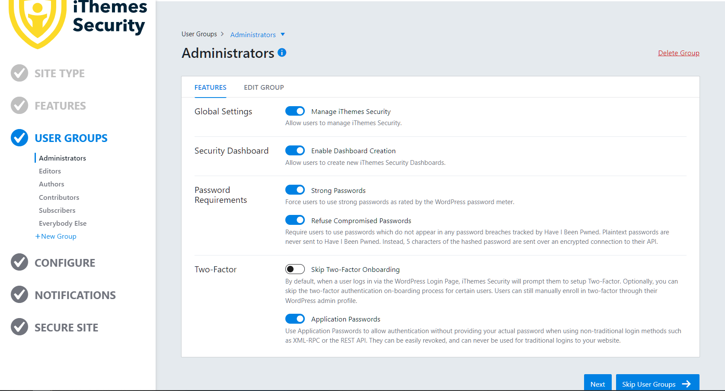Go to the Secure Site step
Screen dimensions: 725x391
(66, 328)
